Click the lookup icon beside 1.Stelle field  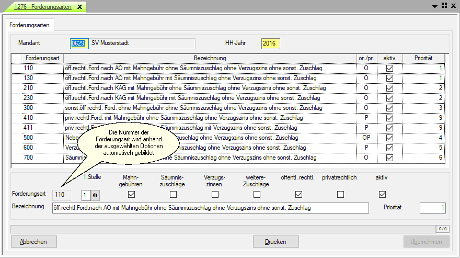pos(95,195)
